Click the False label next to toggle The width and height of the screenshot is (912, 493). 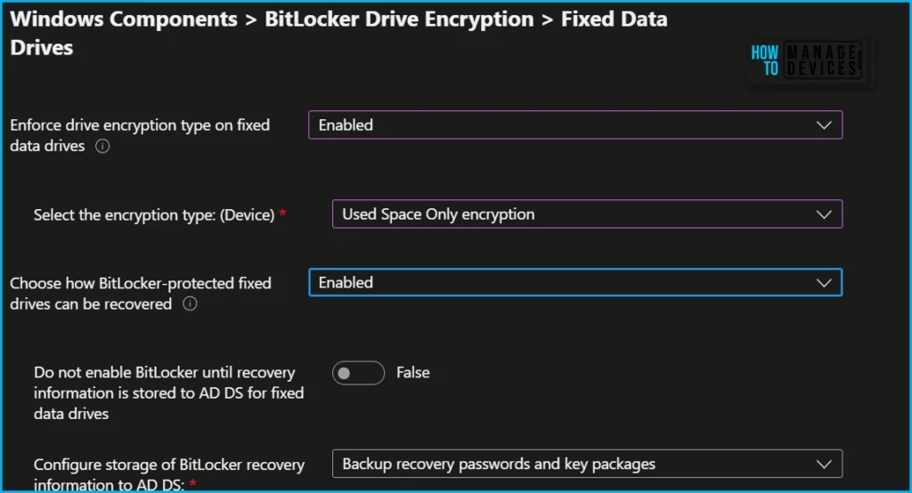tap(413, 373)
